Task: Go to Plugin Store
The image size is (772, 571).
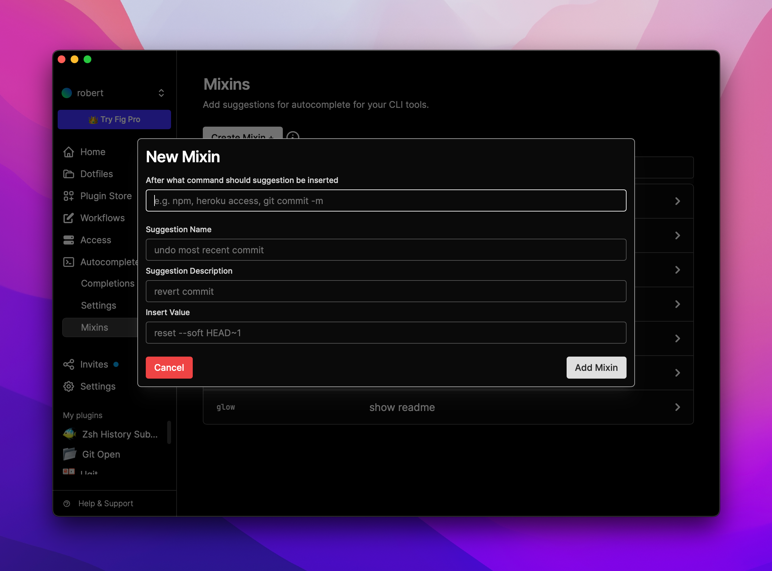Action: pos(106,196)
